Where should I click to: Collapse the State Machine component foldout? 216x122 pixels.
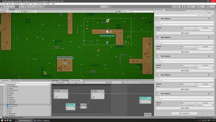(x=155, y=37)
